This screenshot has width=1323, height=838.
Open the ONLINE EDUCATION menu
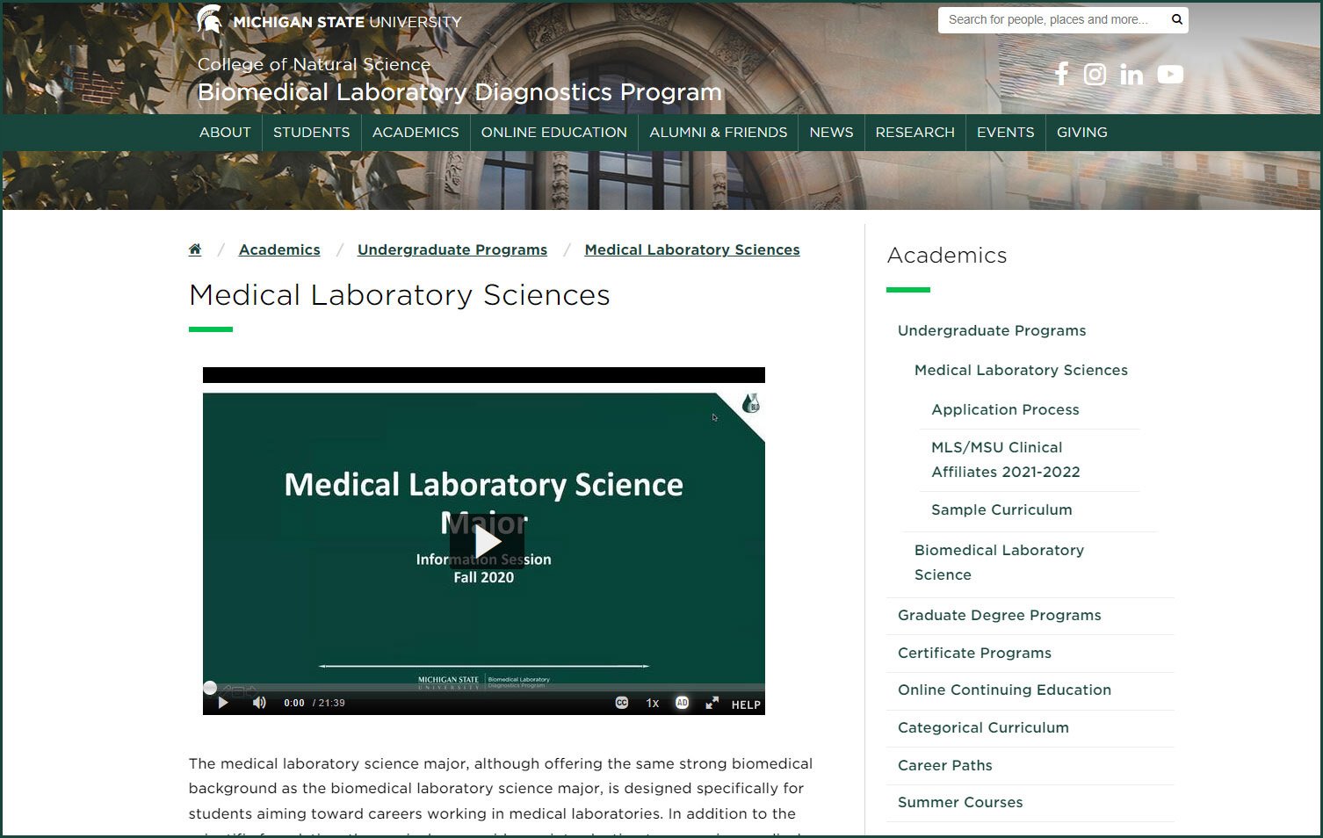tap(554, 133)
